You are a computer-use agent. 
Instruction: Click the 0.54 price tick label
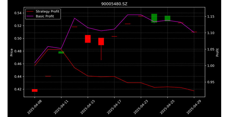(x=18, y=13)
